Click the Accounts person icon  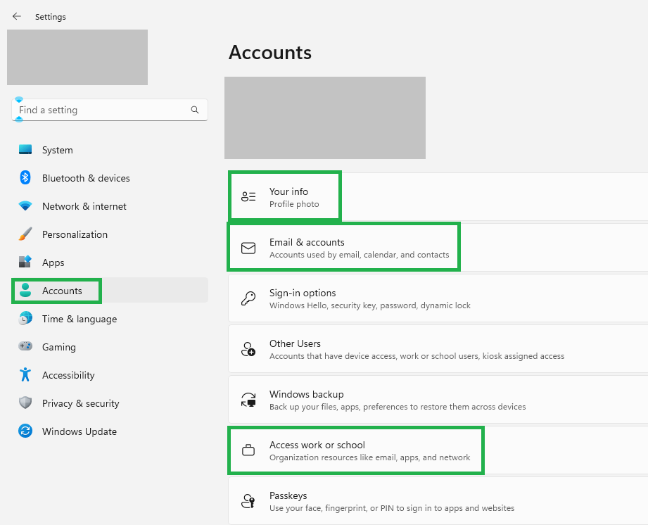coord(25,290)
